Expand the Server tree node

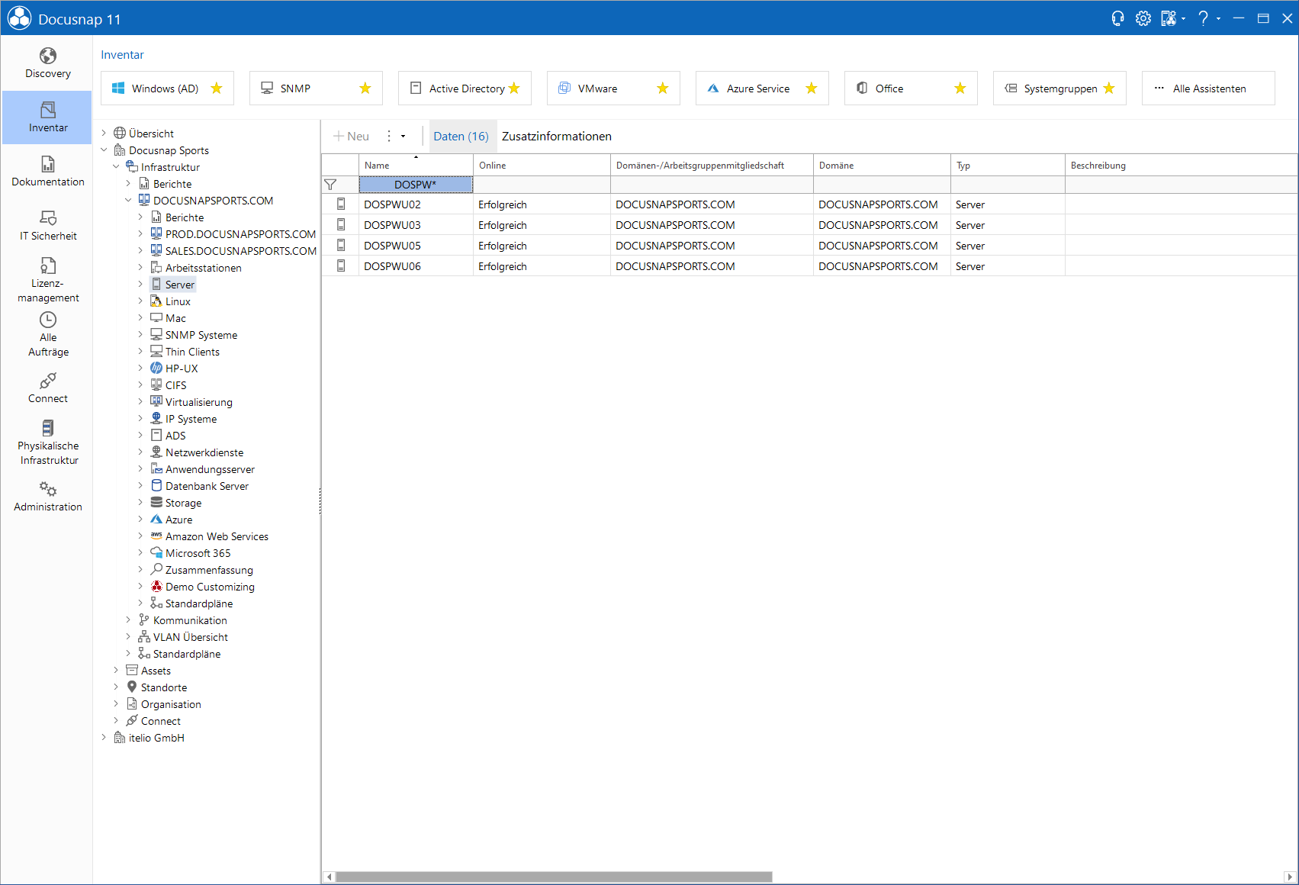tap(140, 285)
